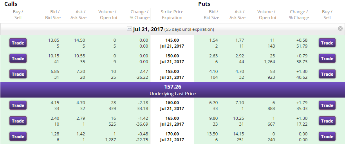The height and width of the screenshot is (144, 345).
Task: Trade the 165.00 strike put
Action: [327, 121]
